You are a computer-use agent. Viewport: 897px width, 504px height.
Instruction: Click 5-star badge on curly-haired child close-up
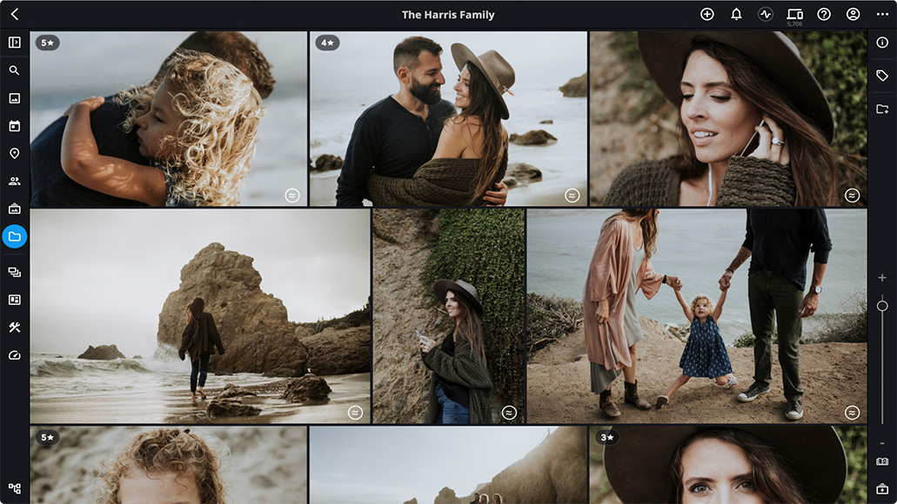48,438
